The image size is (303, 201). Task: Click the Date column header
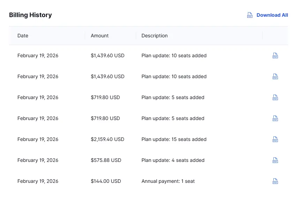click(x=23, y=36)
